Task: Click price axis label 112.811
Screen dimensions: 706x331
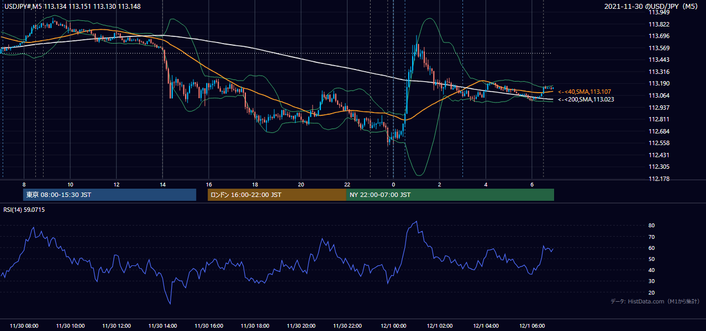Action: point(660,119)
